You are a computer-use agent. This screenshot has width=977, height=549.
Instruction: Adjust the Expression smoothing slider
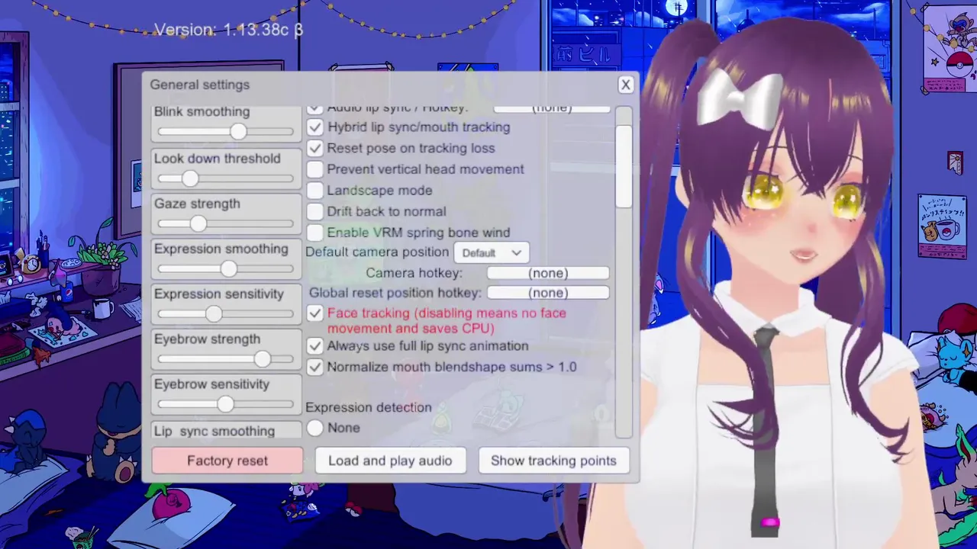tap(226, 268)
